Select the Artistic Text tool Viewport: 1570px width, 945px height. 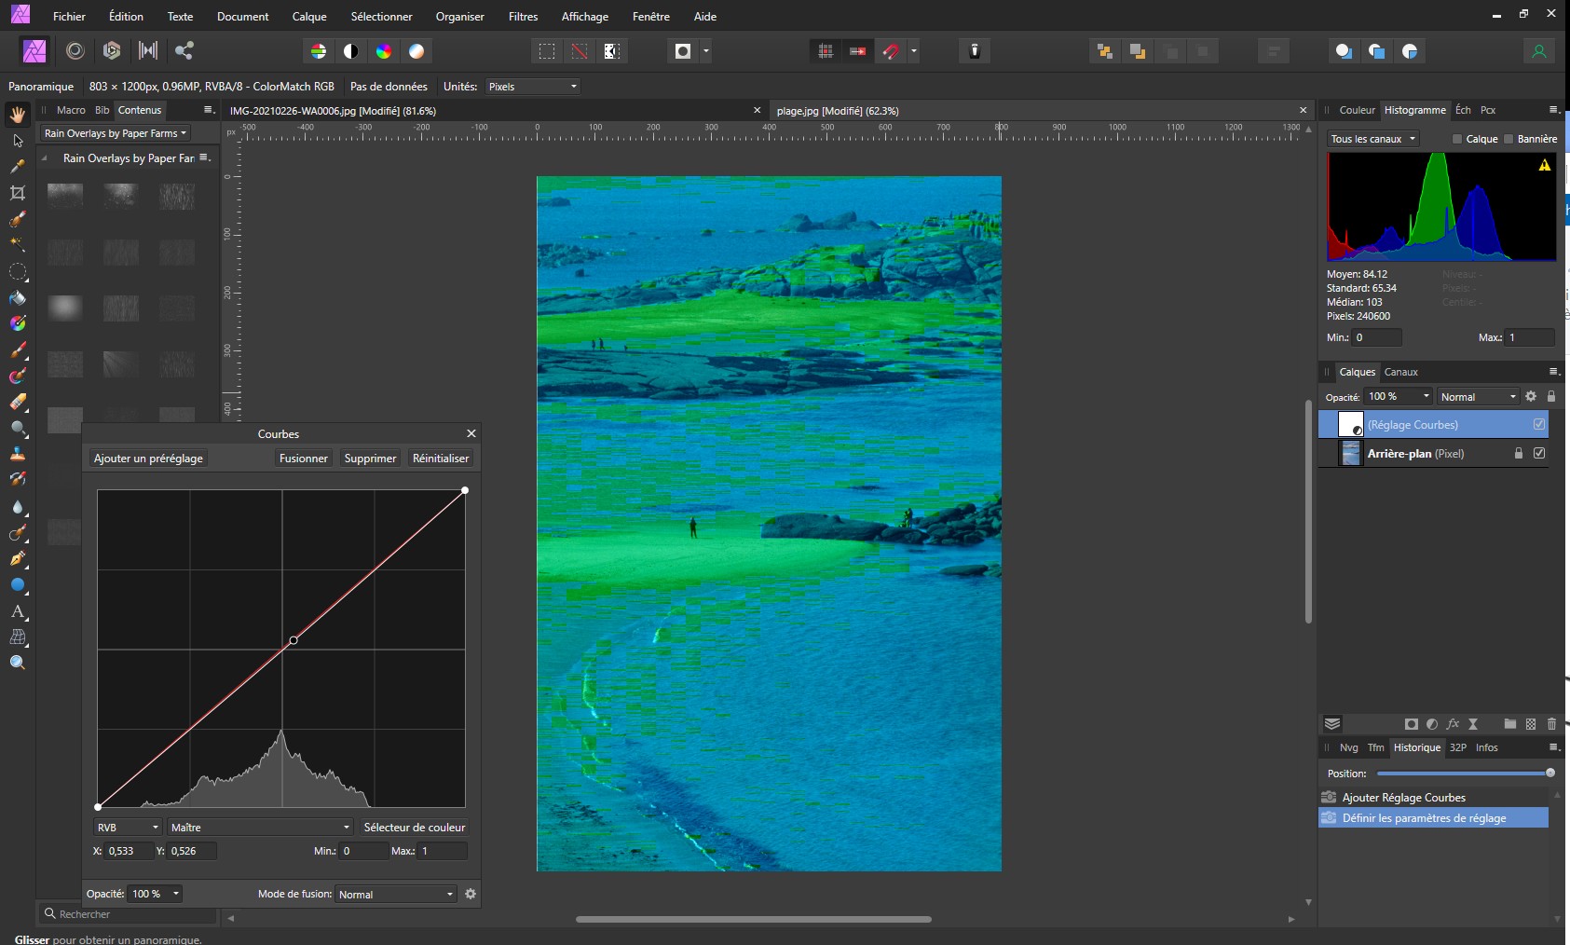pyautogui.click(x=18, y=612)
